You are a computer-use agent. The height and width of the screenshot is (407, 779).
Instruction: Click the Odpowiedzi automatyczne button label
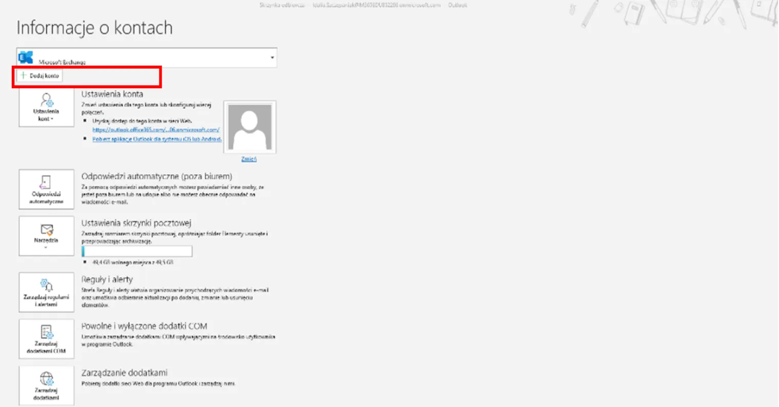(46, 198)
